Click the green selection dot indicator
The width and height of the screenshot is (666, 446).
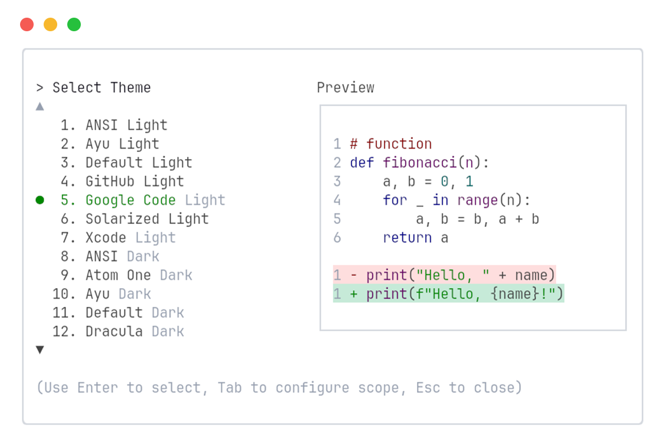[x=39, y=200]
